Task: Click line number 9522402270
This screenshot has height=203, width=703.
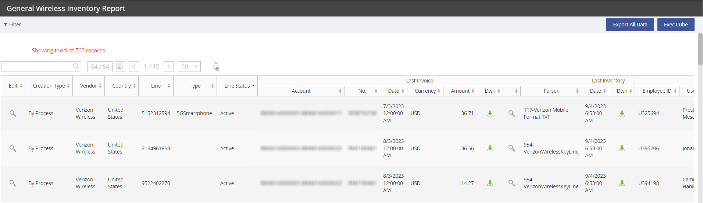Action: click(x=156, y=183)
